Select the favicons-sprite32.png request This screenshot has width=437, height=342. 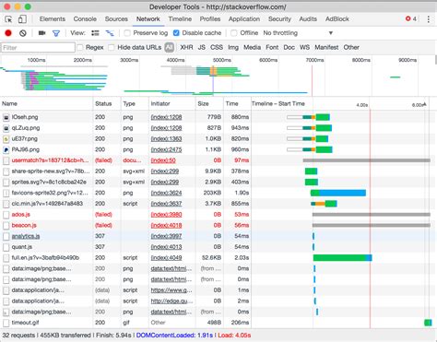click(218, 193)
